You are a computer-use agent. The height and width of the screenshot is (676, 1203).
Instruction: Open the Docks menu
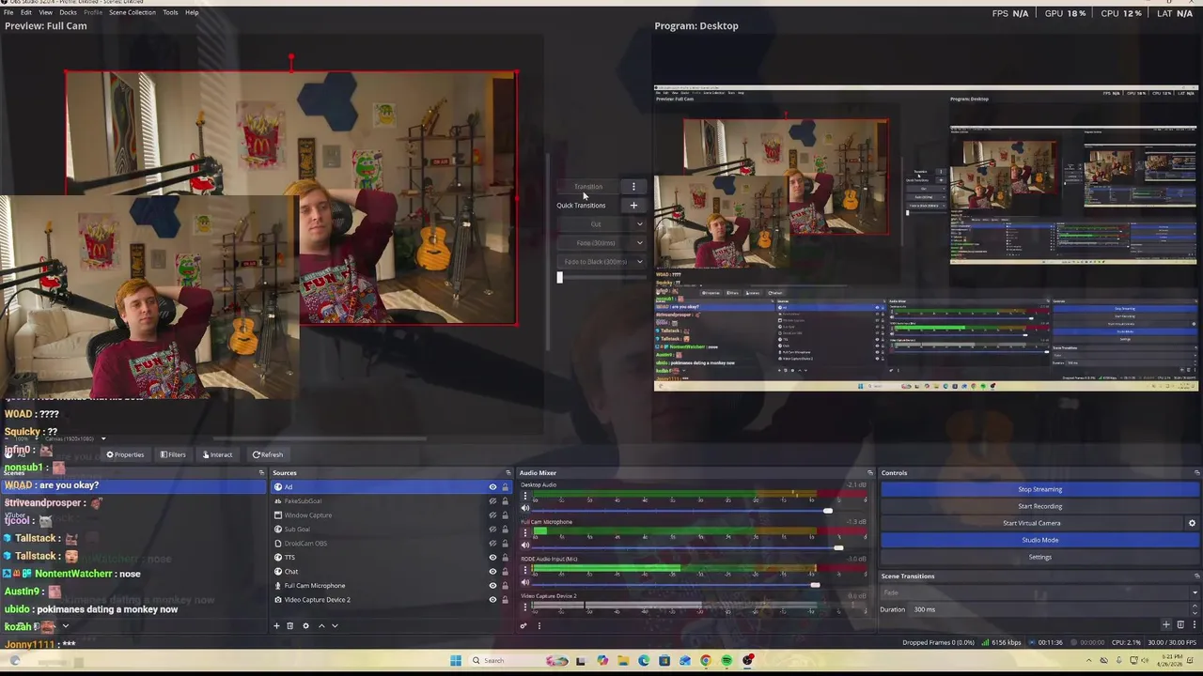68,12
